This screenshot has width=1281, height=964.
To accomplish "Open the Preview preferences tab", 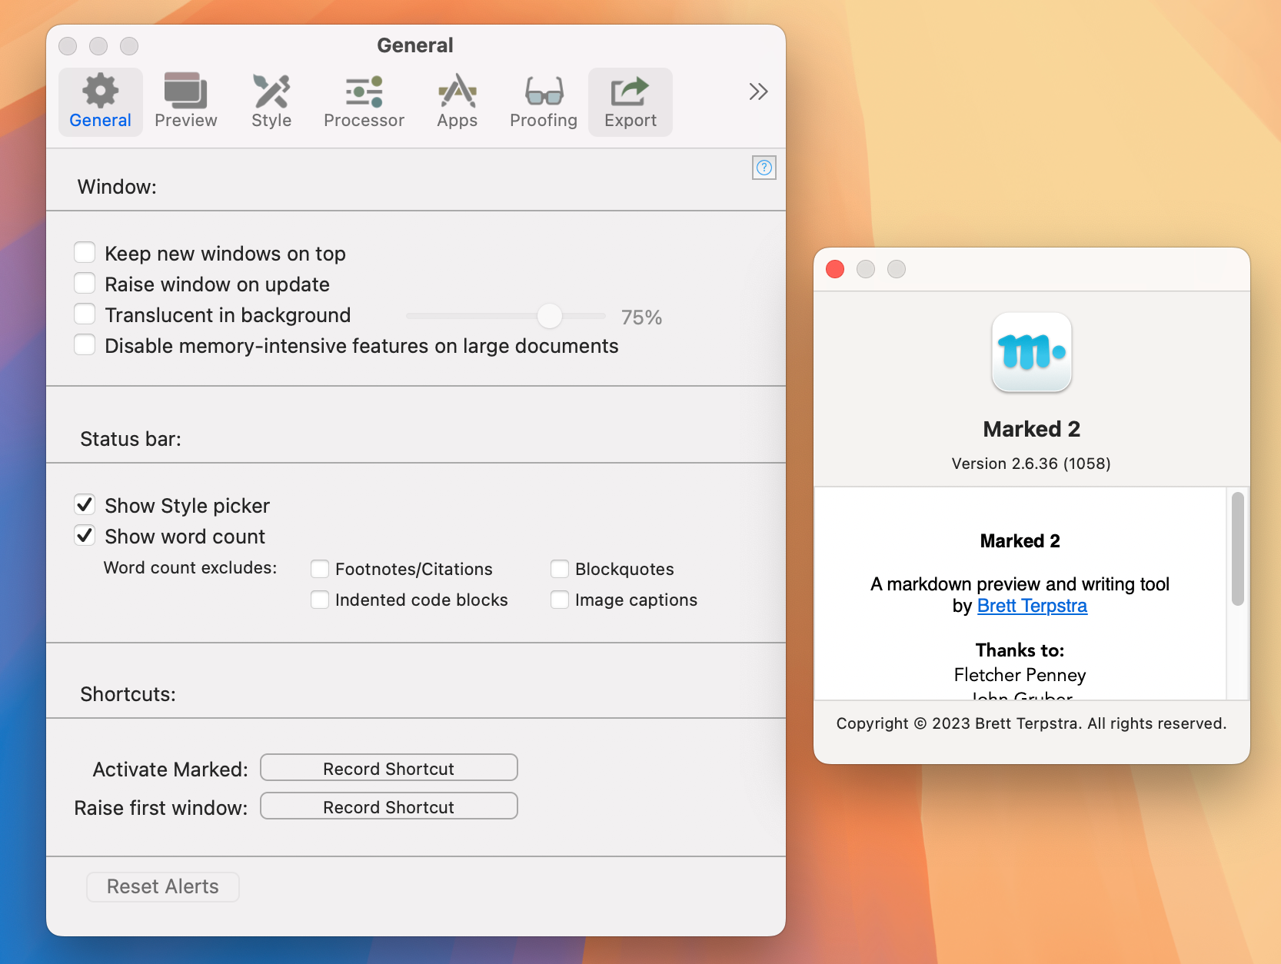I will tap(186, 102).
